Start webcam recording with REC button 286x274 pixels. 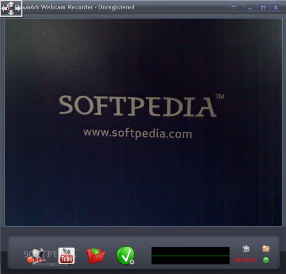37,255
